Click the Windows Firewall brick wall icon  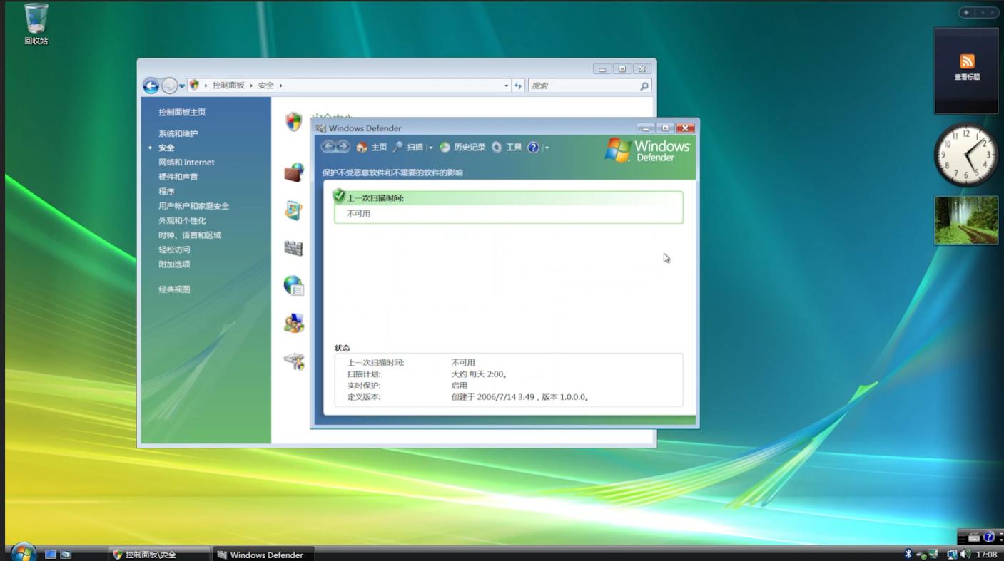293,173
